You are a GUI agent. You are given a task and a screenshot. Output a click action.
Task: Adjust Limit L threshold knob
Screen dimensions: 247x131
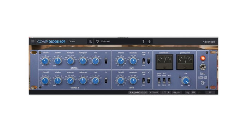point(121,61)
